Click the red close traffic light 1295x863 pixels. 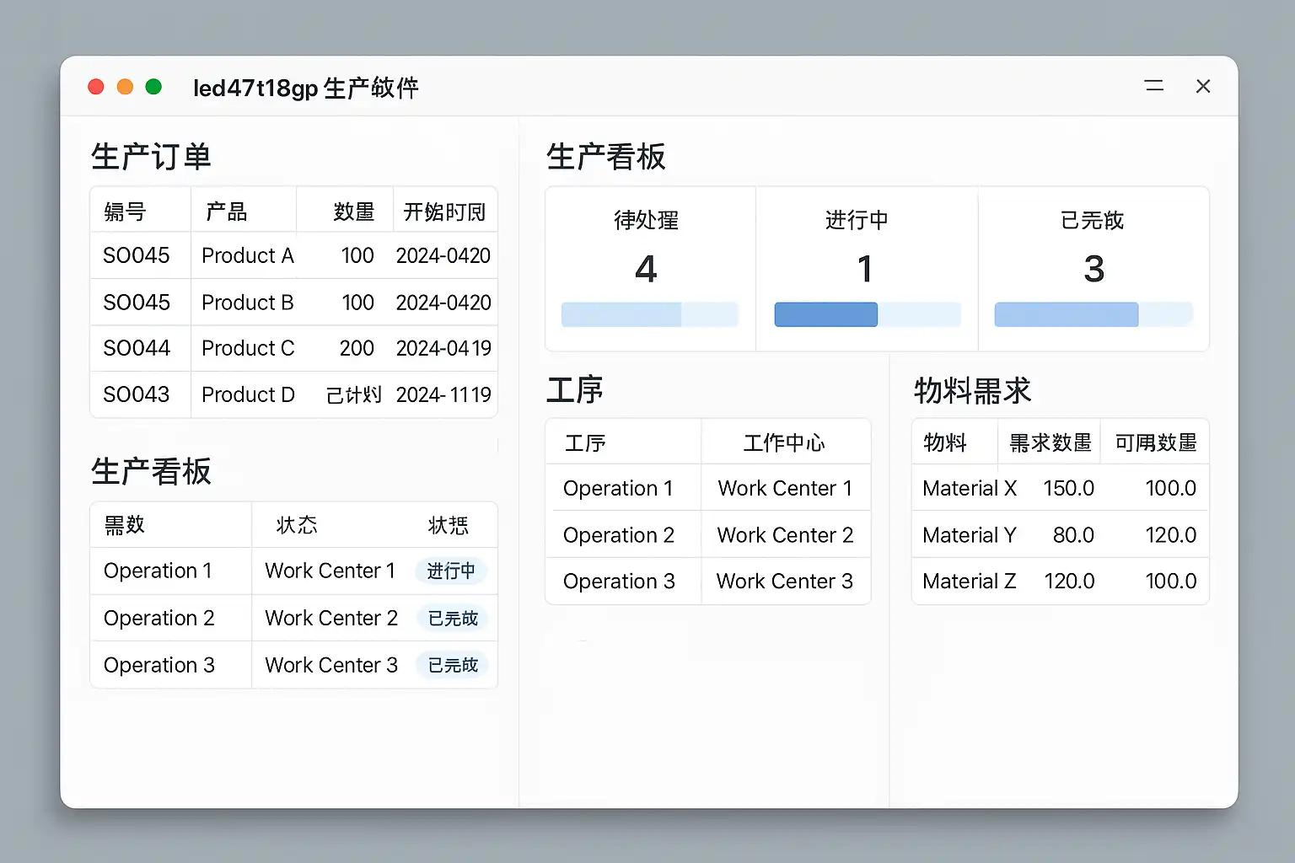point(96,87)
